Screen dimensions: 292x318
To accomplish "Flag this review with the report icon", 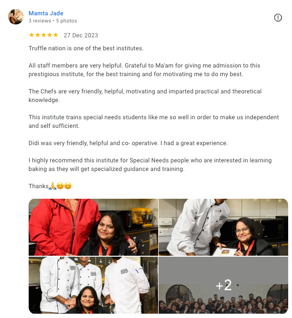I will click(278, 18).
